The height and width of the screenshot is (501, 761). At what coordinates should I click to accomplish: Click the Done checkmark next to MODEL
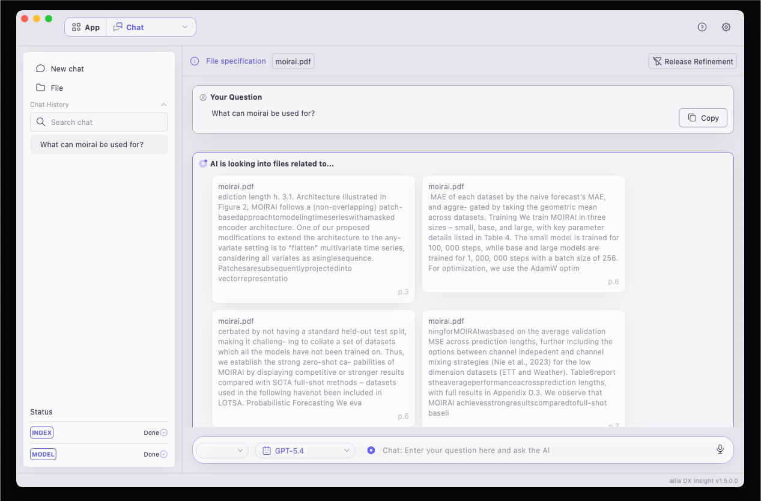pos(163,454)
